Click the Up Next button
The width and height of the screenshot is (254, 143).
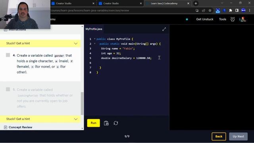[238, 137]
